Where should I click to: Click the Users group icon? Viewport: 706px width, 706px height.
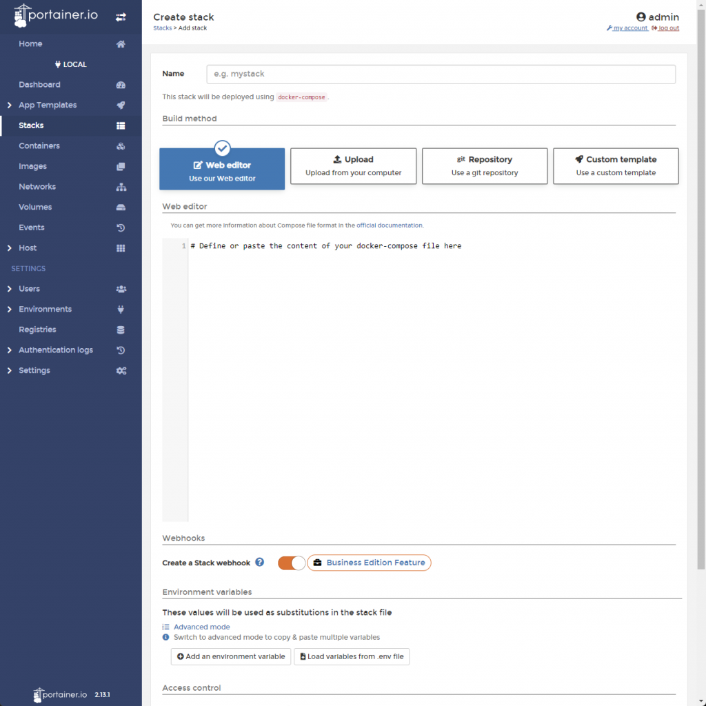pyautogui.click(x=121, y=289)
